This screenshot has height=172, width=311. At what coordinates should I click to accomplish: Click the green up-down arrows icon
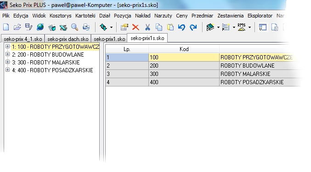(x=103, y=27)
